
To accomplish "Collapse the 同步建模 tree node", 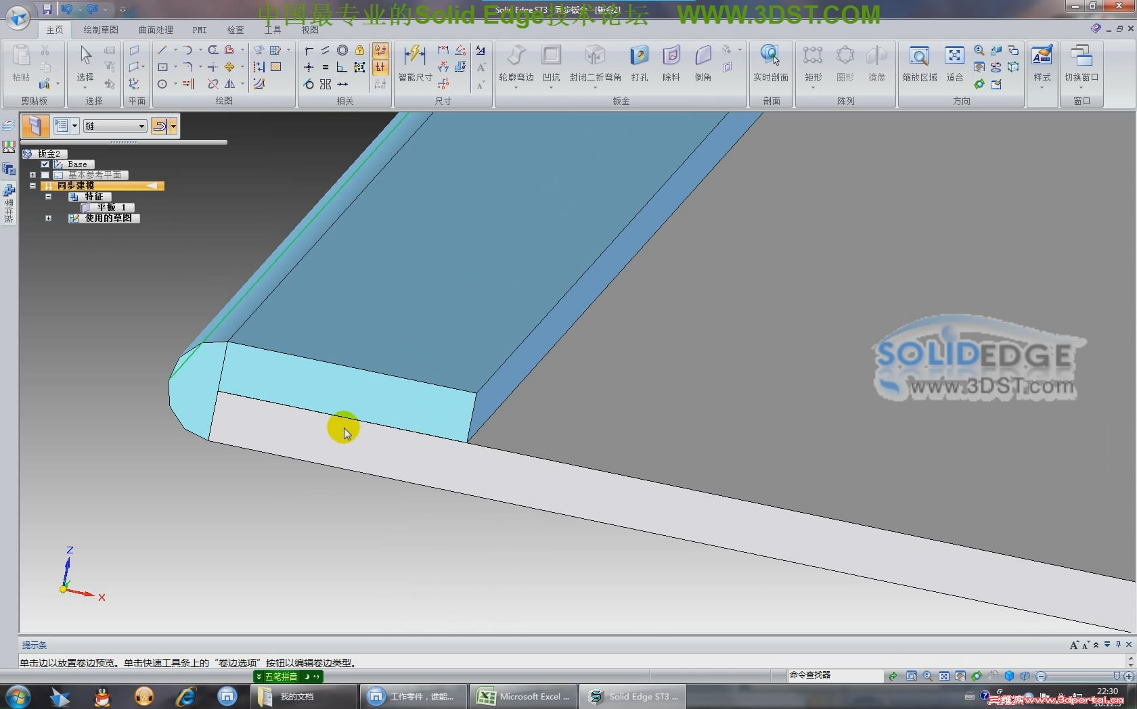I will pos(32,185).
